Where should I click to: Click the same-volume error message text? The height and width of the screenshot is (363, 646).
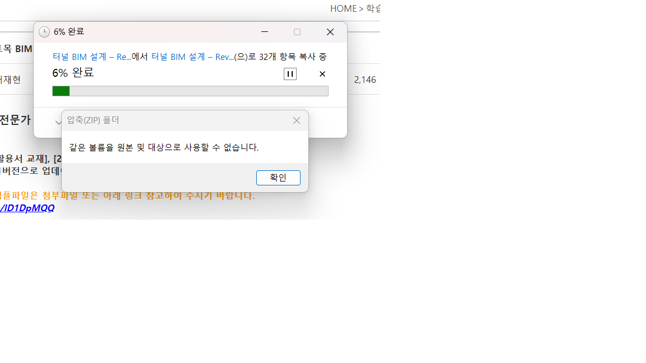pyautogui.click(x=164, y=147)
